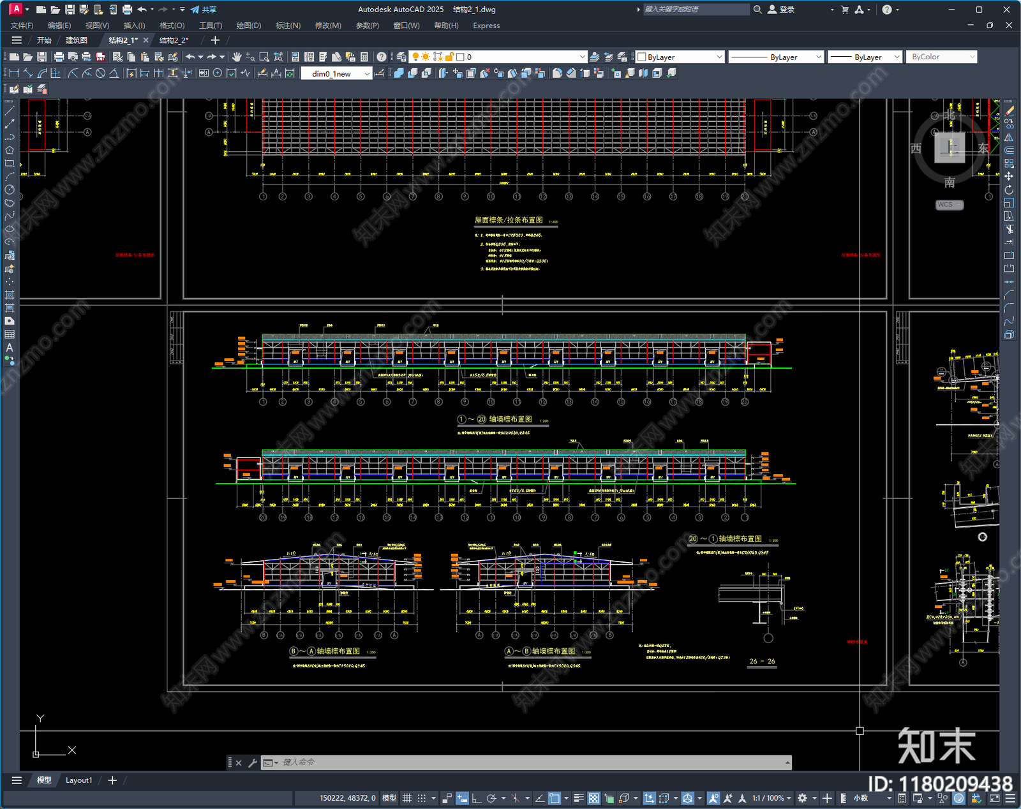
Task: Open the Layer Properties Manager icon
Action: click(401, 57)
